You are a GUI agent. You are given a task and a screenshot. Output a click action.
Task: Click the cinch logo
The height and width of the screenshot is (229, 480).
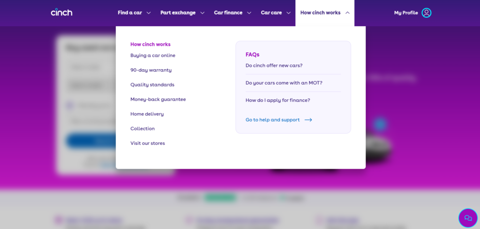(x=61, y=12)
